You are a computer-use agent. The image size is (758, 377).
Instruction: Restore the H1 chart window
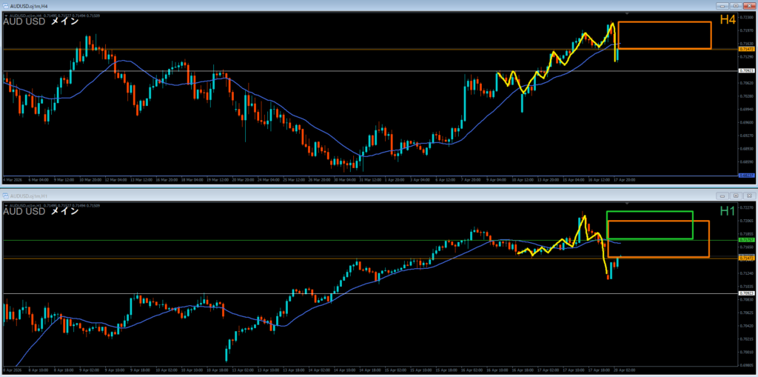tap(735, 196)
